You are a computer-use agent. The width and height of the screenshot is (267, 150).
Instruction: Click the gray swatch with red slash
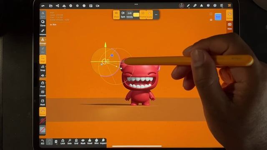click(x=43, y=130)
